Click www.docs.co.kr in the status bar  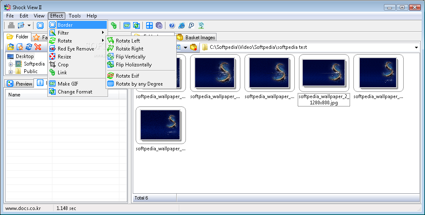23,208
